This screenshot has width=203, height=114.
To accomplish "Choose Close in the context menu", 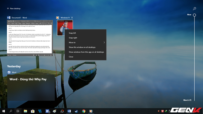I will coord(86,57).
